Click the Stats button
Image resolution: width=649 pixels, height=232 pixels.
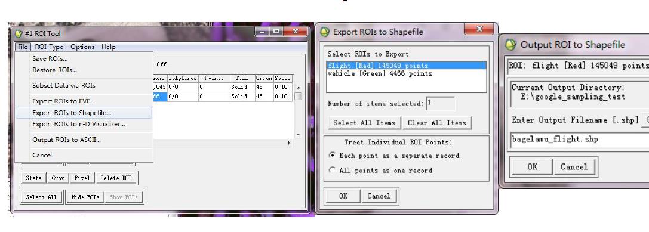(x=33, y=178)
